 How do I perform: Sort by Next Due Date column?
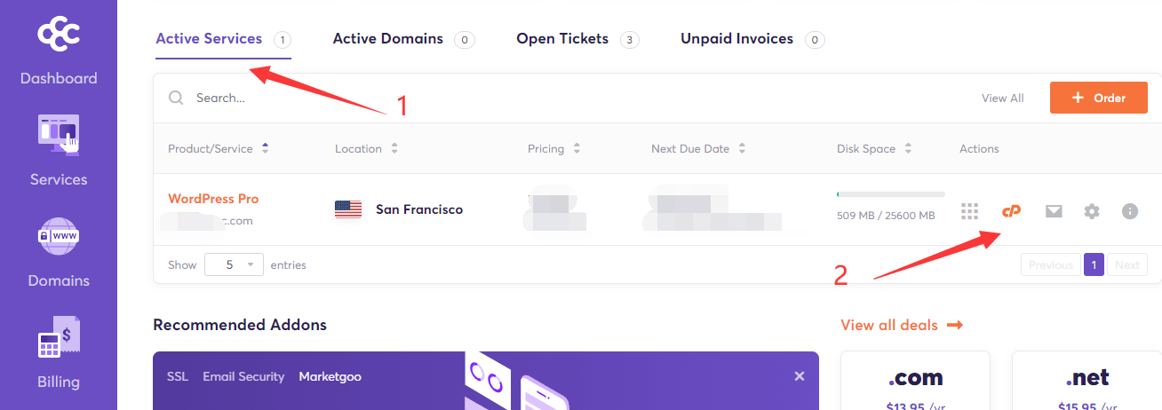698,149
